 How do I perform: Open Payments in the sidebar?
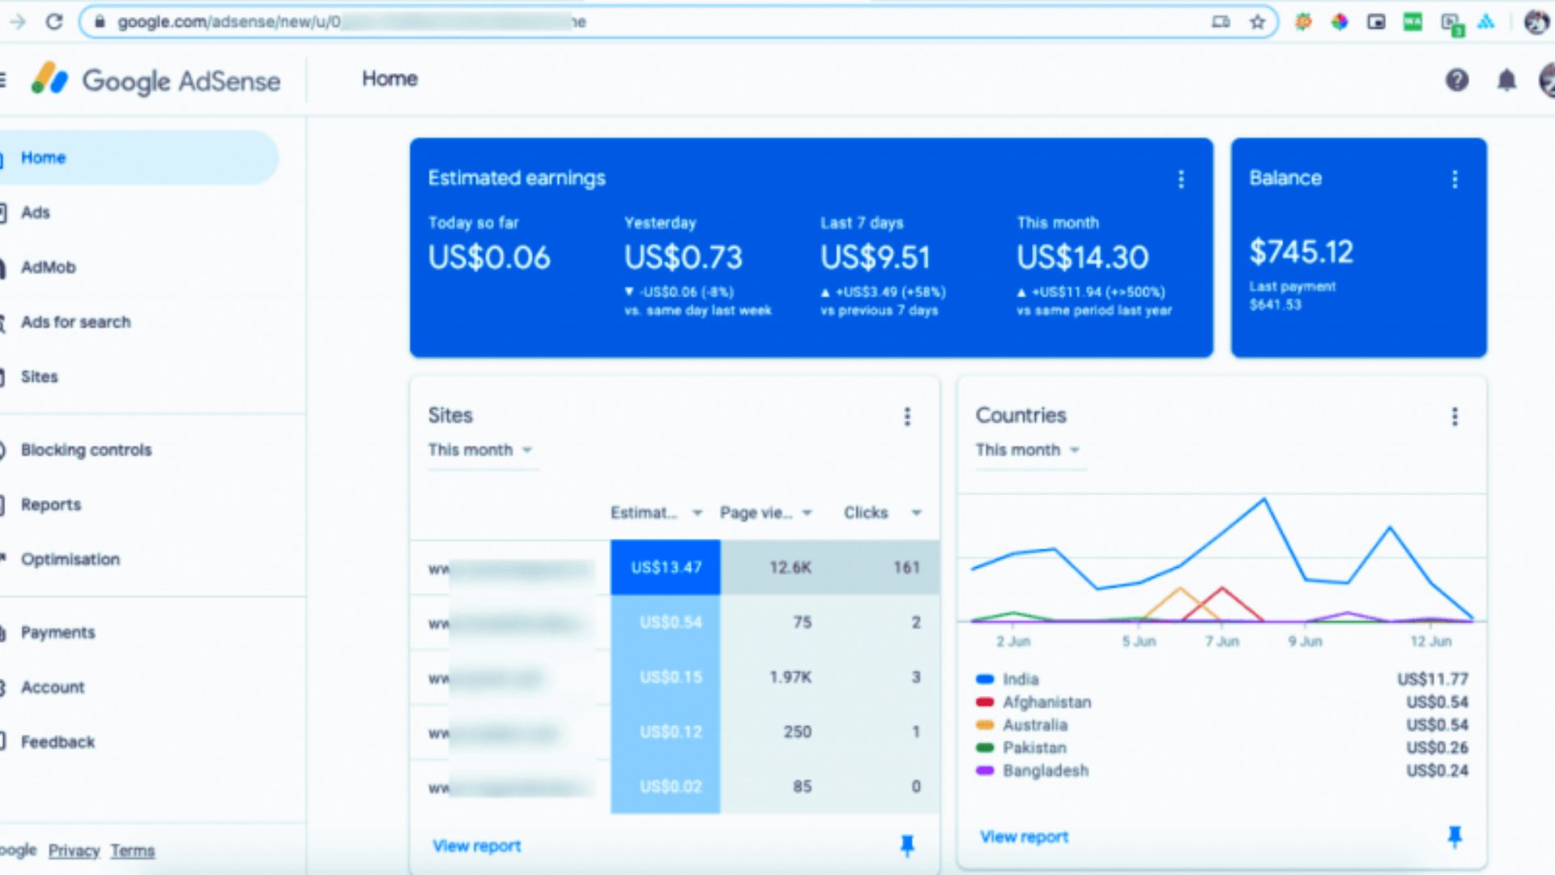[58, 633]
